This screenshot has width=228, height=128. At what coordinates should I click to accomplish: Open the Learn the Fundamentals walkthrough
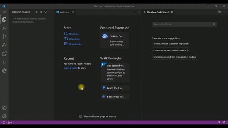point(115,88)
